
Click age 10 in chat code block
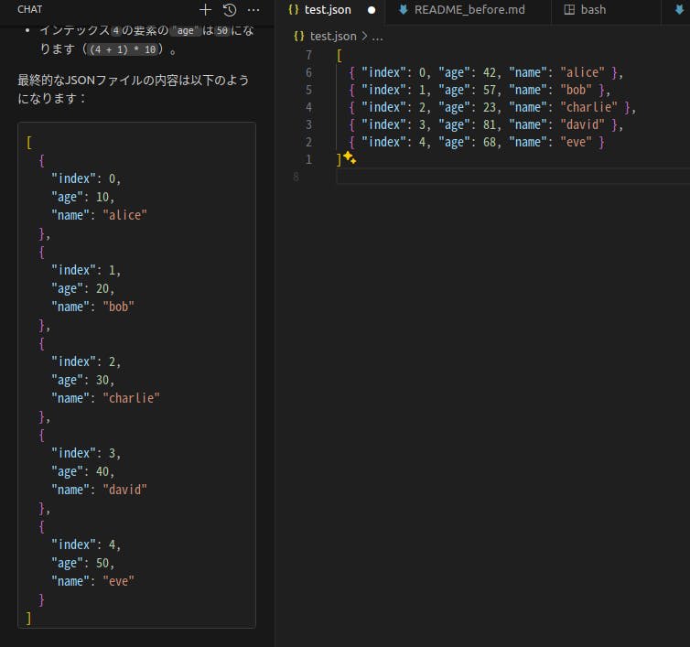pos(102,197)
